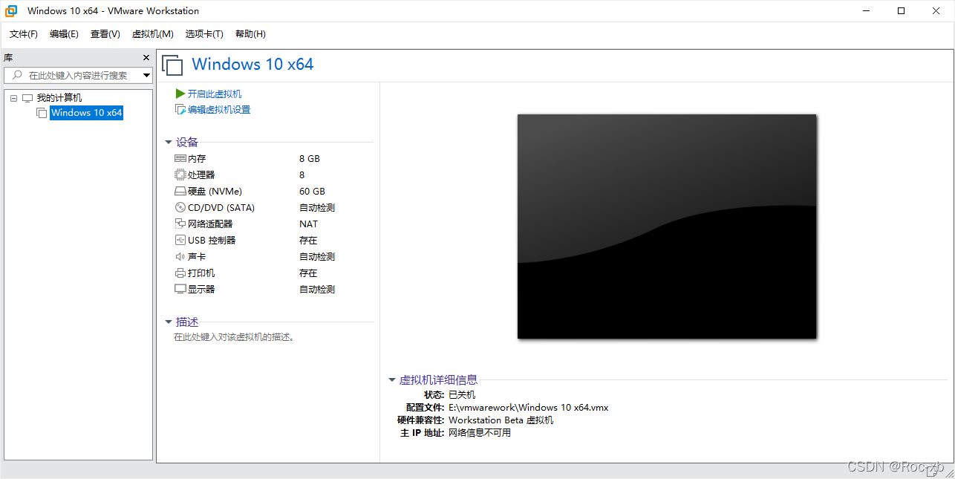Open the 选项卡(T) menu
Screen dimensions: 955x479
pyautogui.click(x=204, y=34)
